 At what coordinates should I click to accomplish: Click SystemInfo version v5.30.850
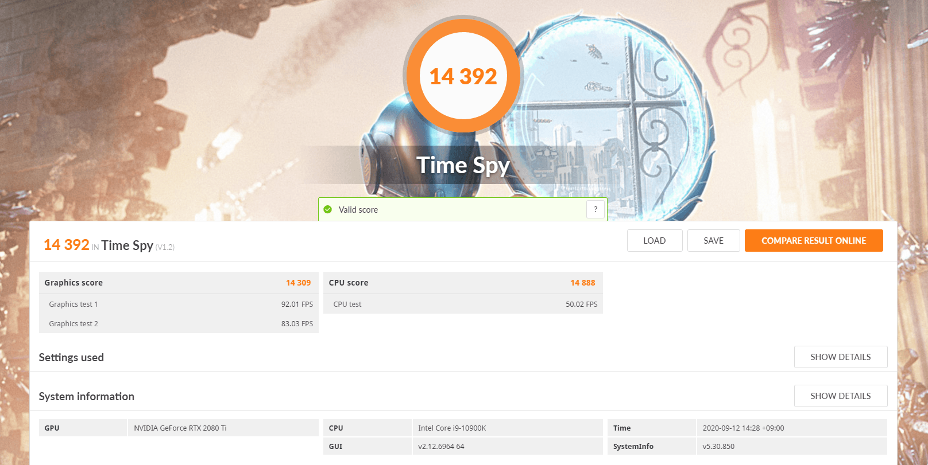point(718,447)
